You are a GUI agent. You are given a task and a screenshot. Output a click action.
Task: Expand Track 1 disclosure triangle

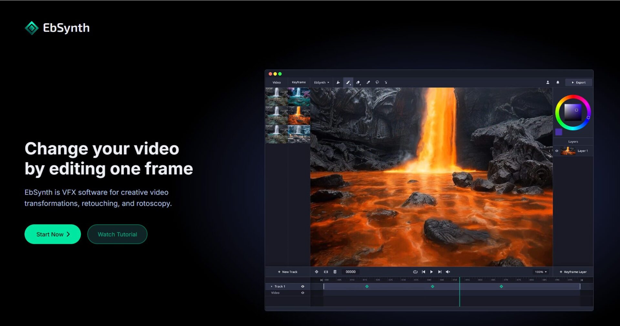pos(272,286)
